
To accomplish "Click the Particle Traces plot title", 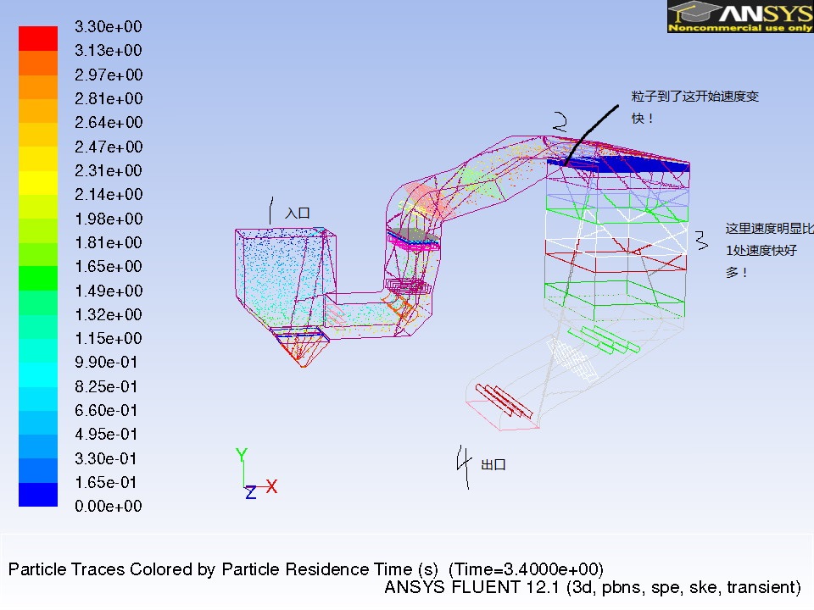I will pos(305,568).
